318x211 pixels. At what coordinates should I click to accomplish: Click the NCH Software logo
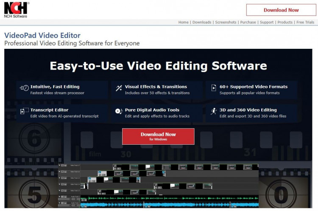16,9
